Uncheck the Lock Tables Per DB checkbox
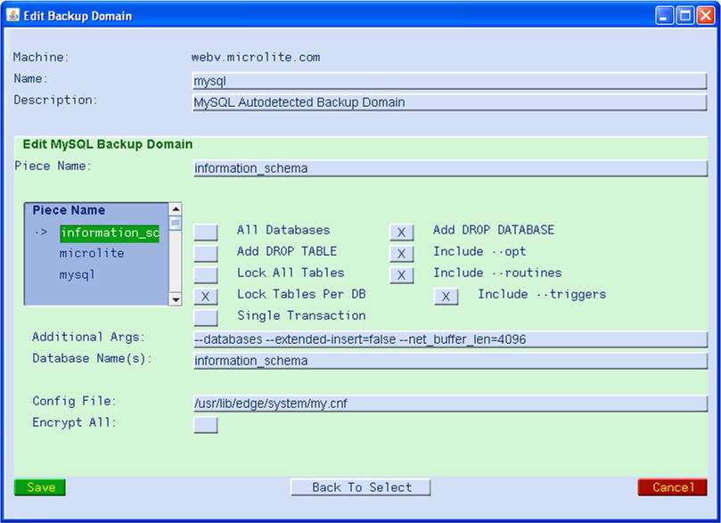 coord(206,297)
